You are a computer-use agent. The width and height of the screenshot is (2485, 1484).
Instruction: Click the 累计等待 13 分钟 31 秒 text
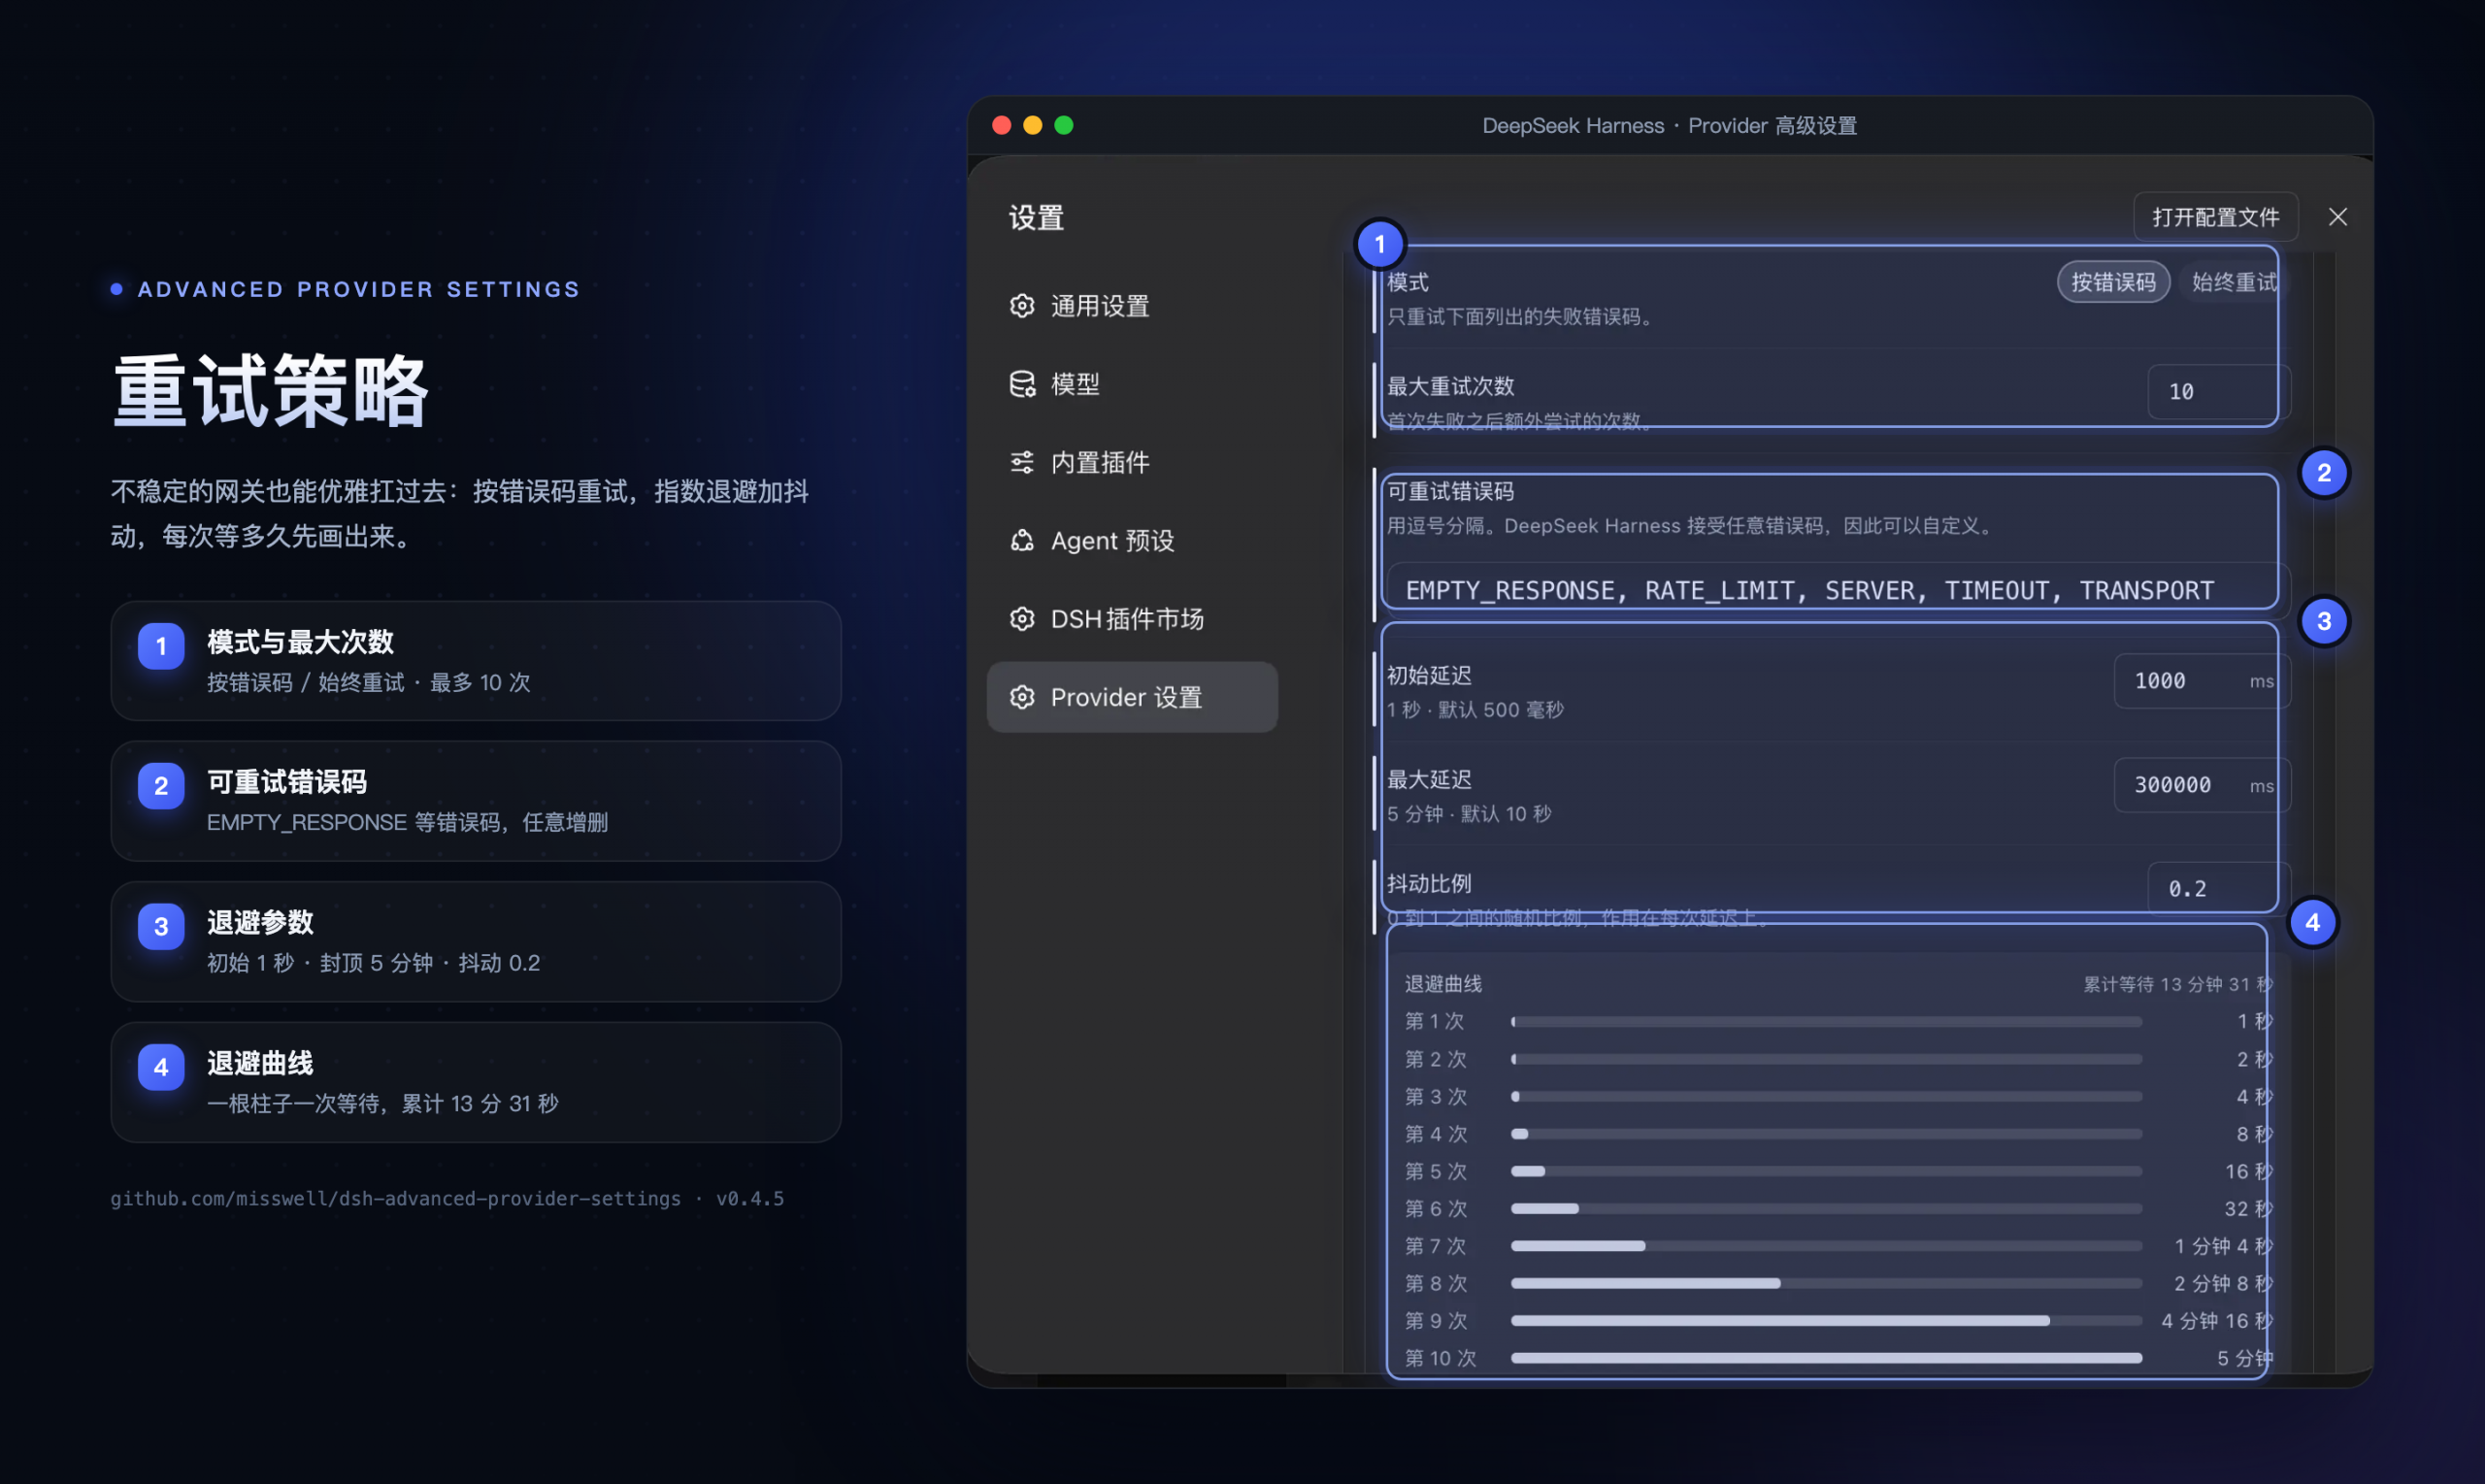(x=2177, y=984)
